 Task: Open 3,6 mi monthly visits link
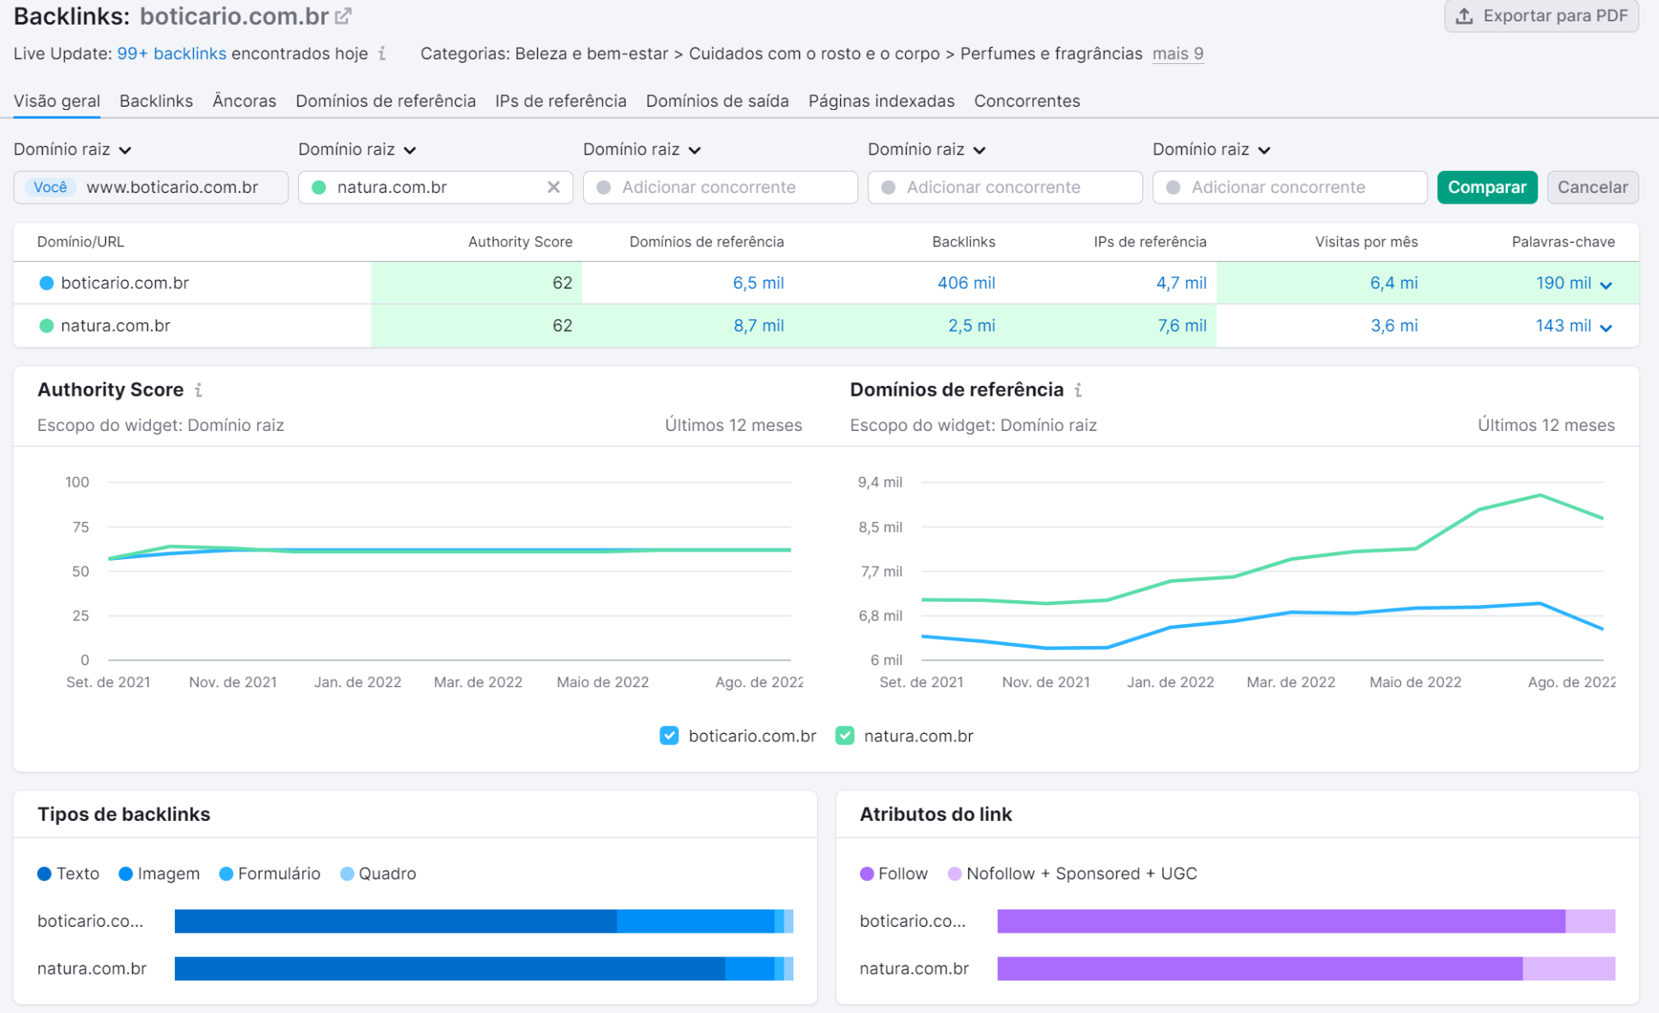[1394, 326]
